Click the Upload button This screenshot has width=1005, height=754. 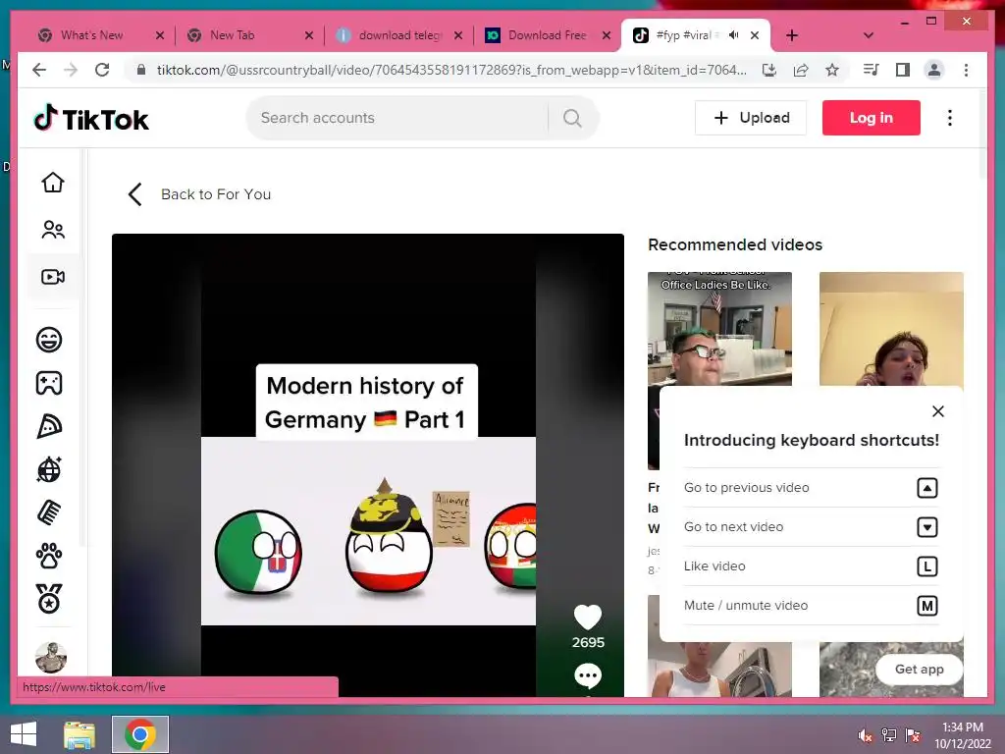(751, 118)
